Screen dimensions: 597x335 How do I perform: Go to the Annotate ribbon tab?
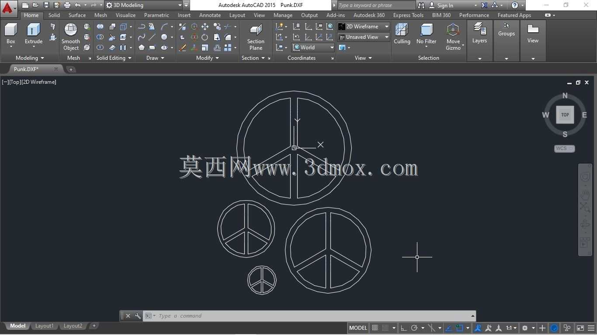click(x=210, y=15)
